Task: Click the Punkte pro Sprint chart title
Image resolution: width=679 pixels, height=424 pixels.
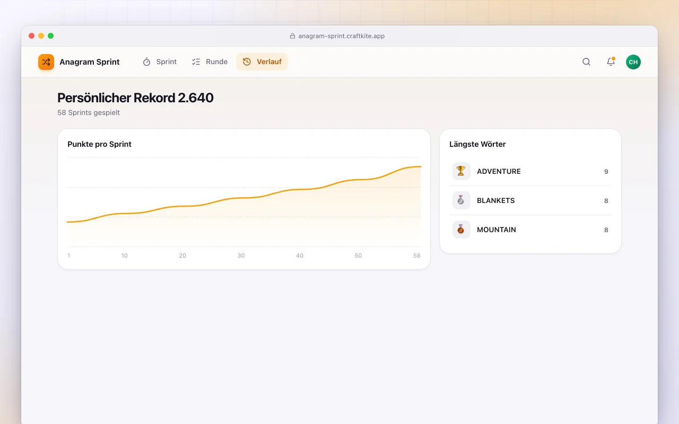Action: coord(99,144)
